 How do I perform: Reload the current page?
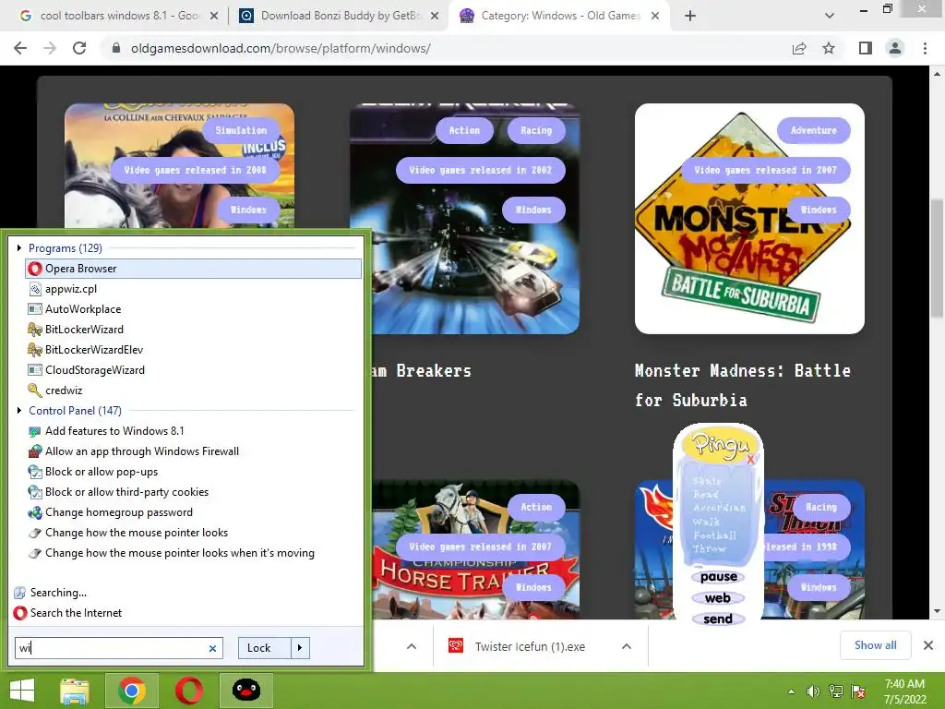point(79,48)
